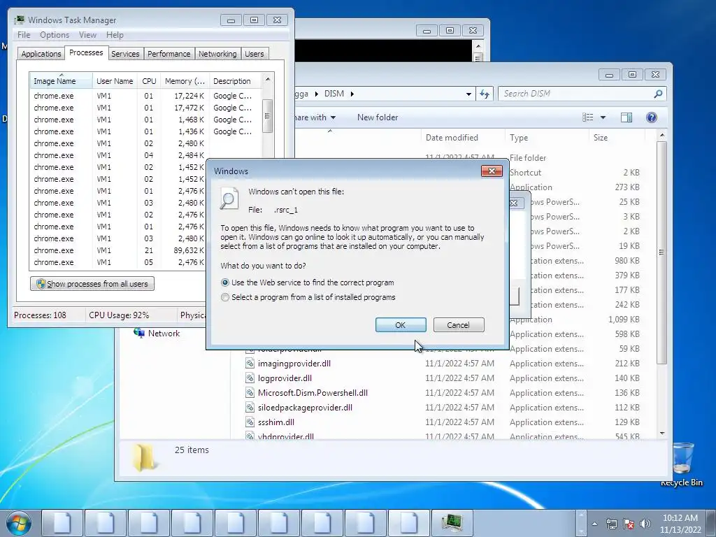The height and width of the screenshot is (537, 716).
Task: Click Network in Explorer navigation pane
Action: pyautogui.click(x=164, y=334)
